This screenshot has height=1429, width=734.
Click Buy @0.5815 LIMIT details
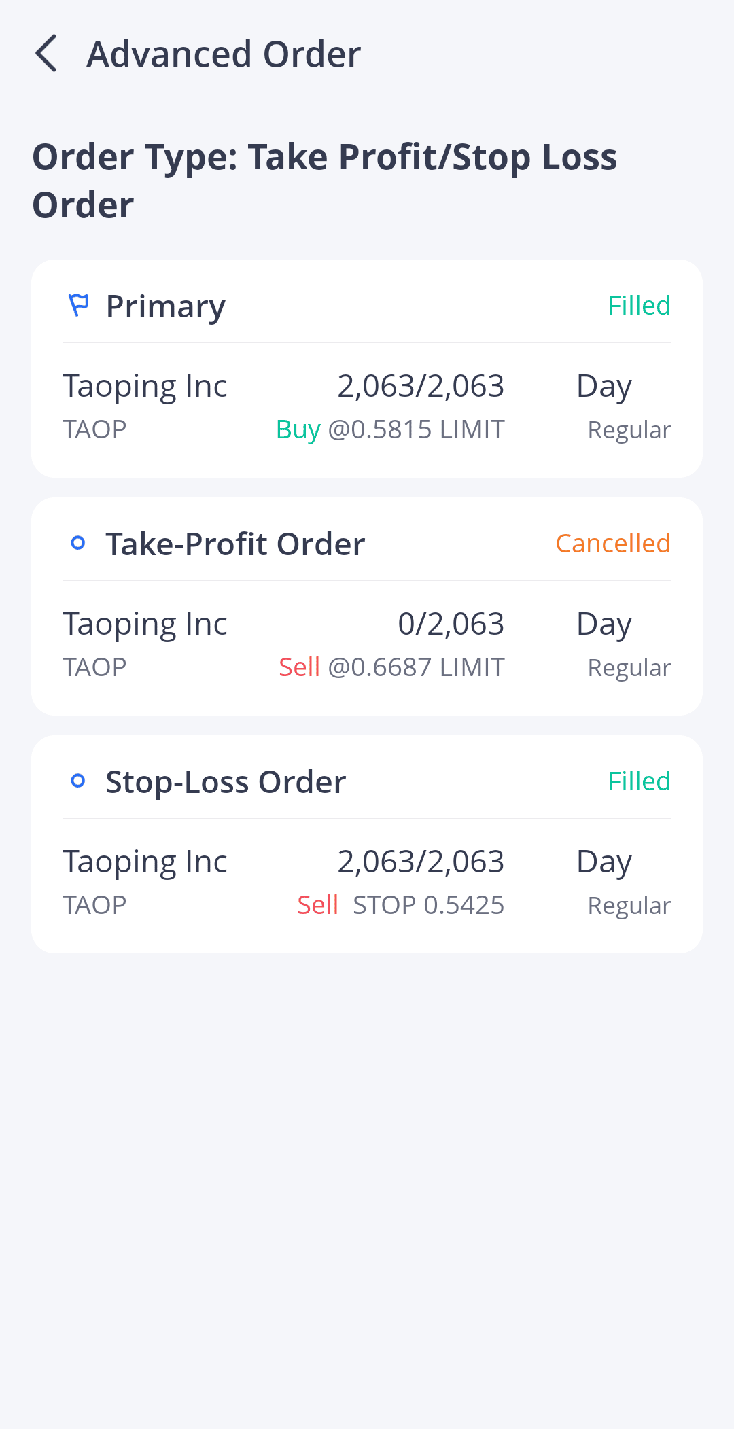pyautogui.click(x=390, y=430)
